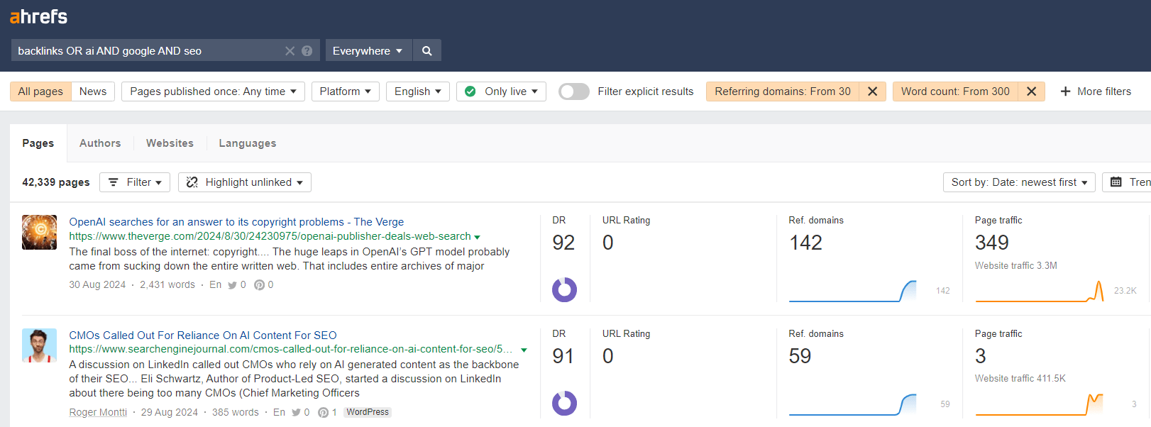Viewport: 1151px width, 427px height.
Task: Click author Roger Montti link
Action: [98, 412]
